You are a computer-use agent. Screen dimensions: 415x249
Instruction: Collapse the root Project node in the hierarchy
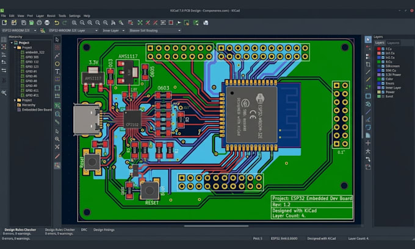click(12, 43)
